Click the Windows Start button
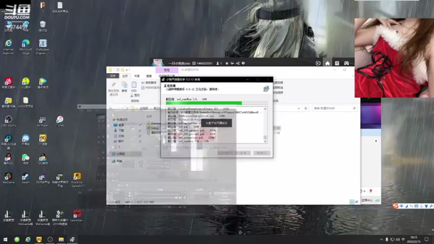Image resolution: width=434 pixels, height=244 pixels. coord(5,239)
